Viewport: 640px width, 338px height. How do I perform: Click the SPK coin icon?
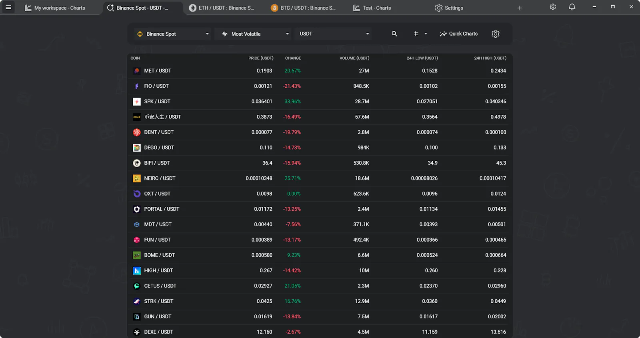click(x=137, y=102)
